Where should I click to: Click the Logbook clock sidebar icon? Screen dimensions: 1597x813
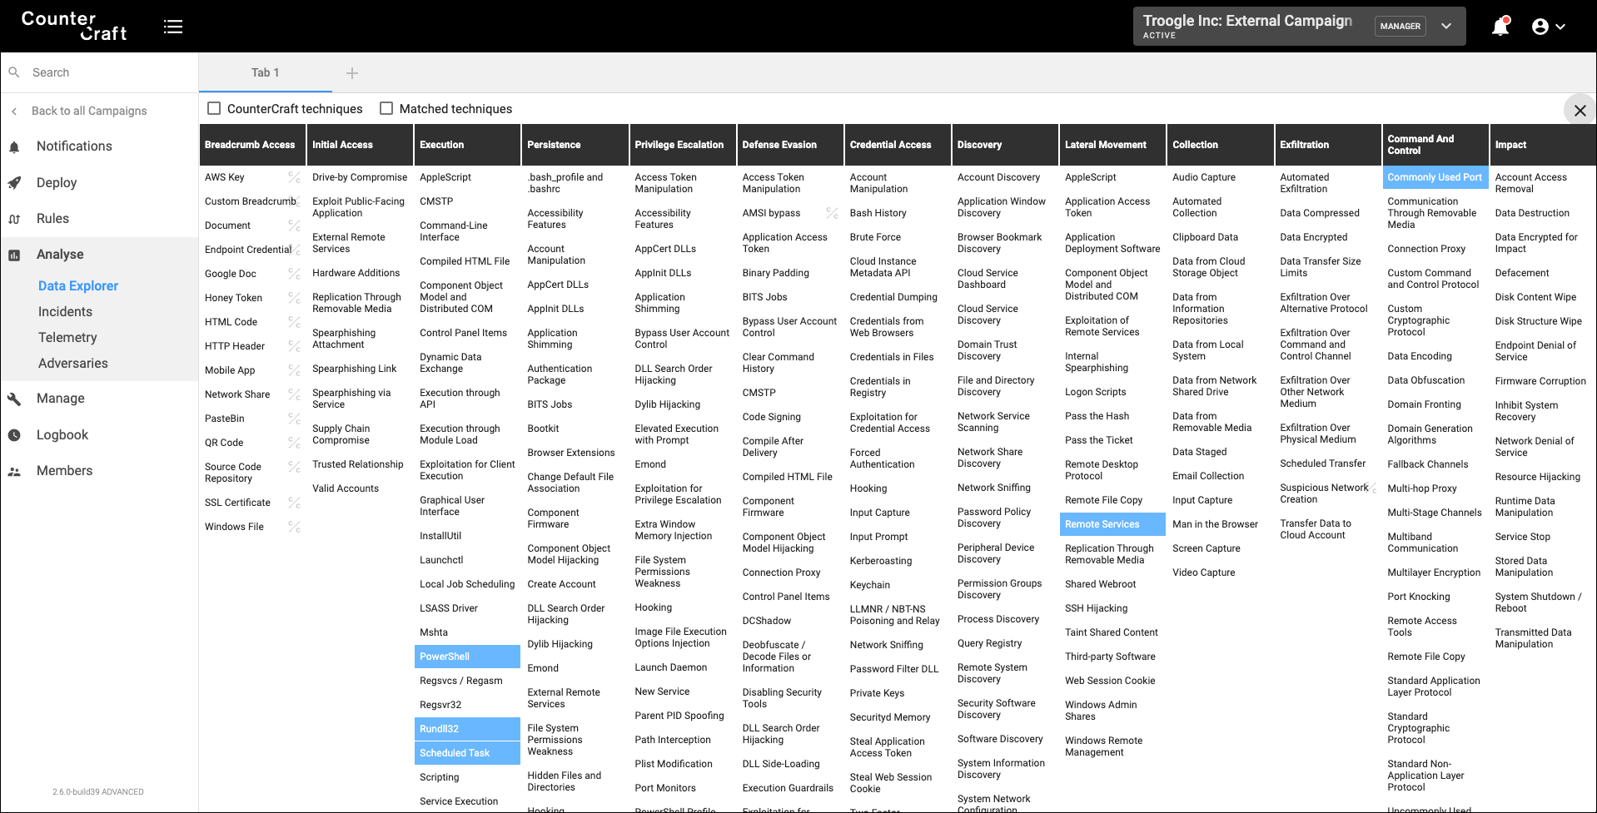(x=14, y=435)
